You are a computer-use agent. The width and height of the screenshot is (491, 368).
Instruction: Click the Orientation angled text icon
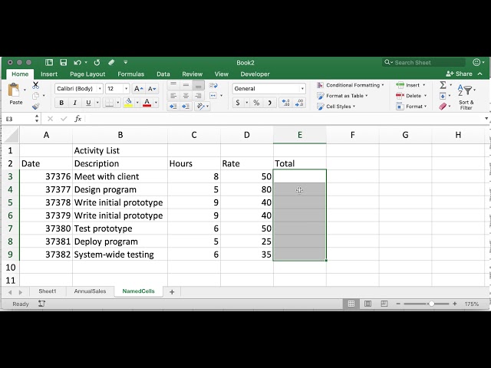200,107
